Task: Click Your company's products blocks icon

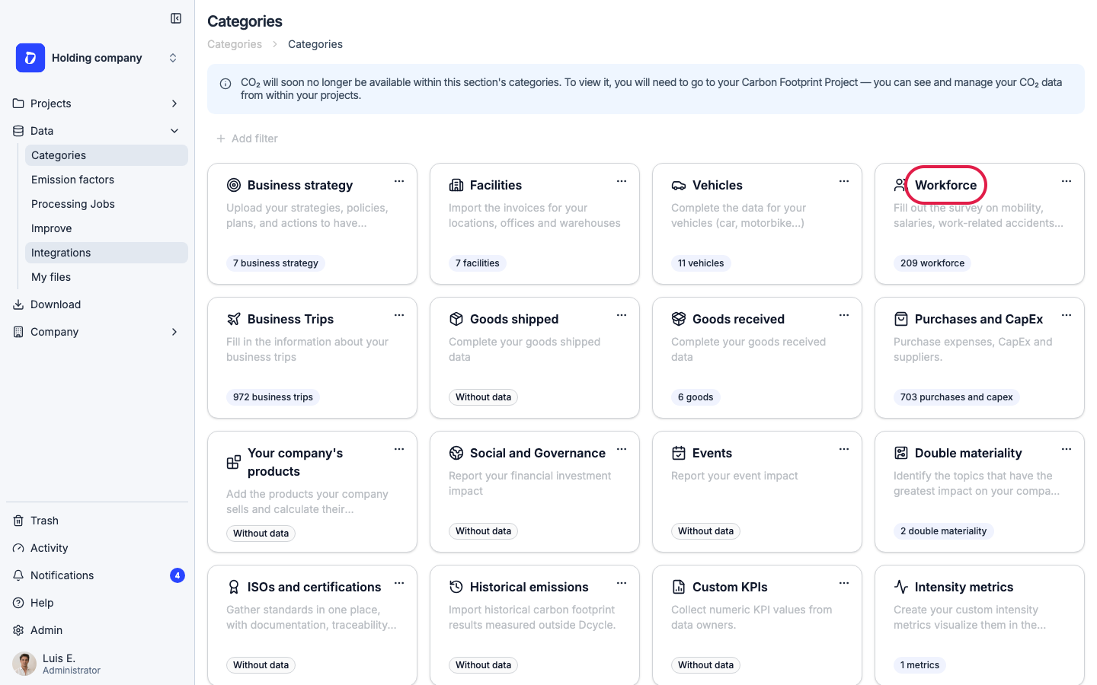Action: (x=234, y=462)
